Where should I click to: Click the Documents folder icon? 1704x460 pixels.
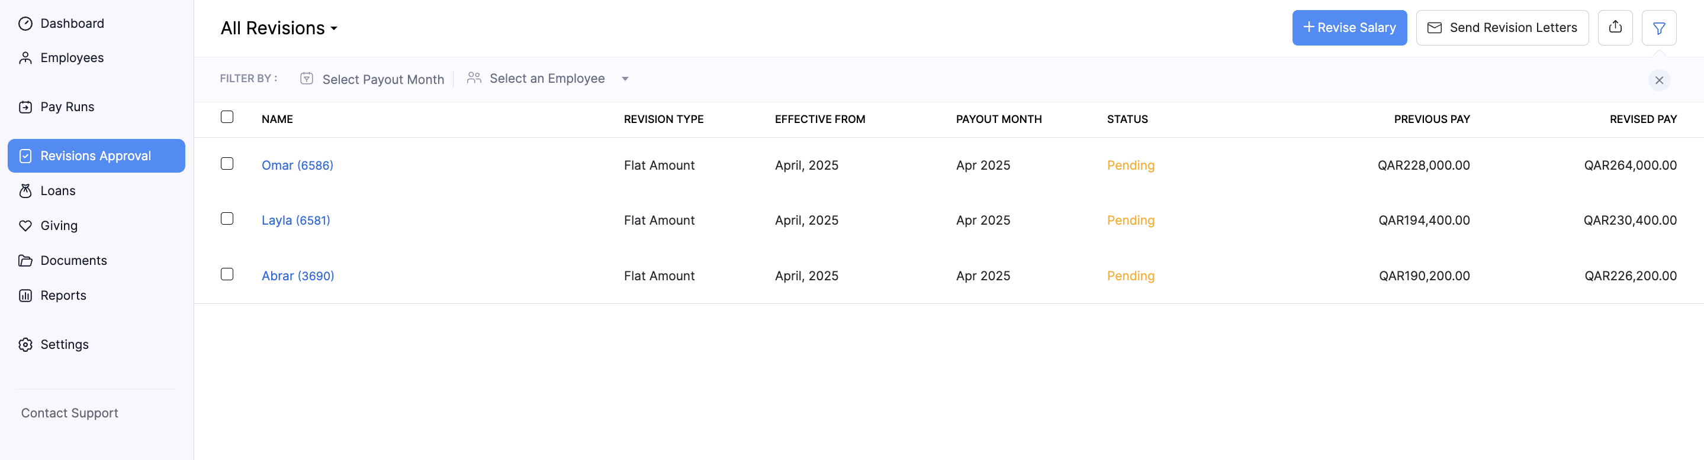[25, 260]
